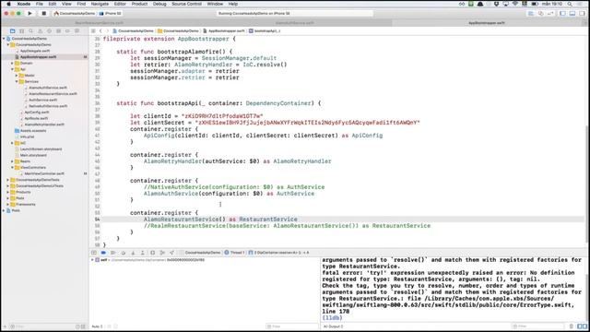Open the Issue navigator icon
This screenshot has width=590, height=332.
[x=40, y=30]
